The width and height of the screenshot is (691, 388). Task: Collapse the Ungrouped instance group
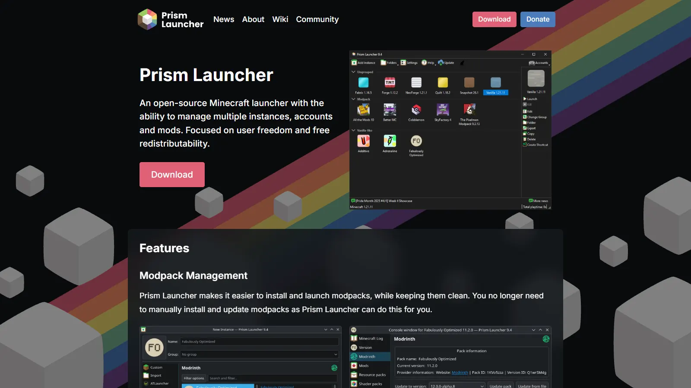coord(353,72)
